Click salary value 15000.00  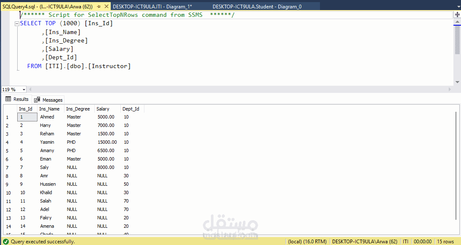coord(107,142)
